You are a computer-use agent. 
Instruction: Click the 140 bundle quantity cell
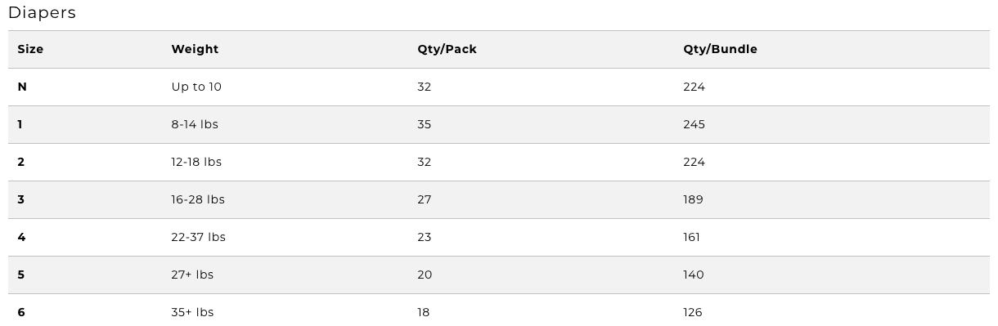(693, 275)
